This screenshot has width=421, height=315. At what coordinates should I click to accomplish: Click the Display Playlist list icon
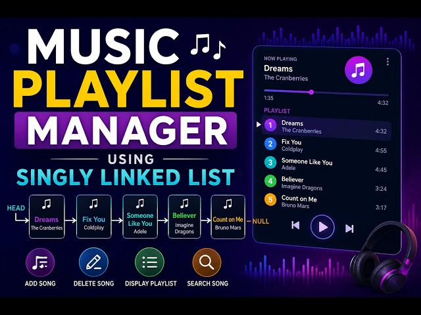[x=149, y=262]
